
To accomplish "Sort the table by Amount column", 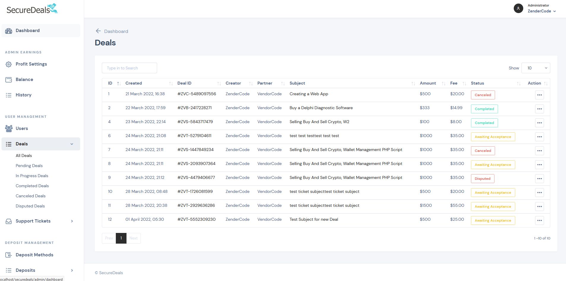I will [428, 83].
